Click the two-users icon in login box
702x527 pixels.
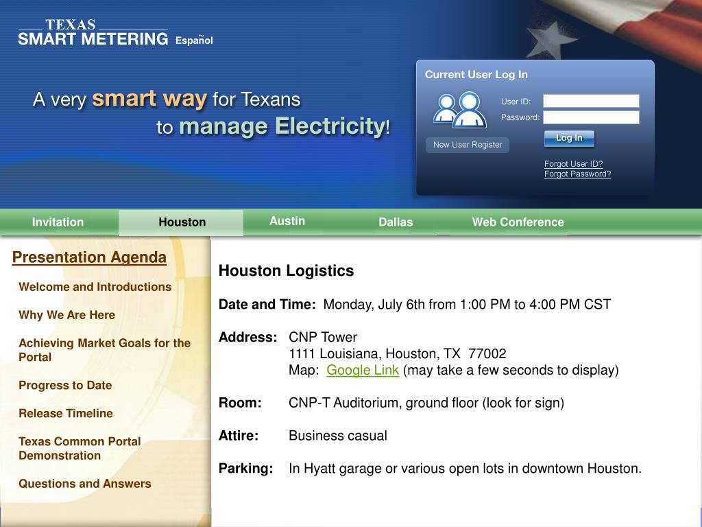(460, 110)
